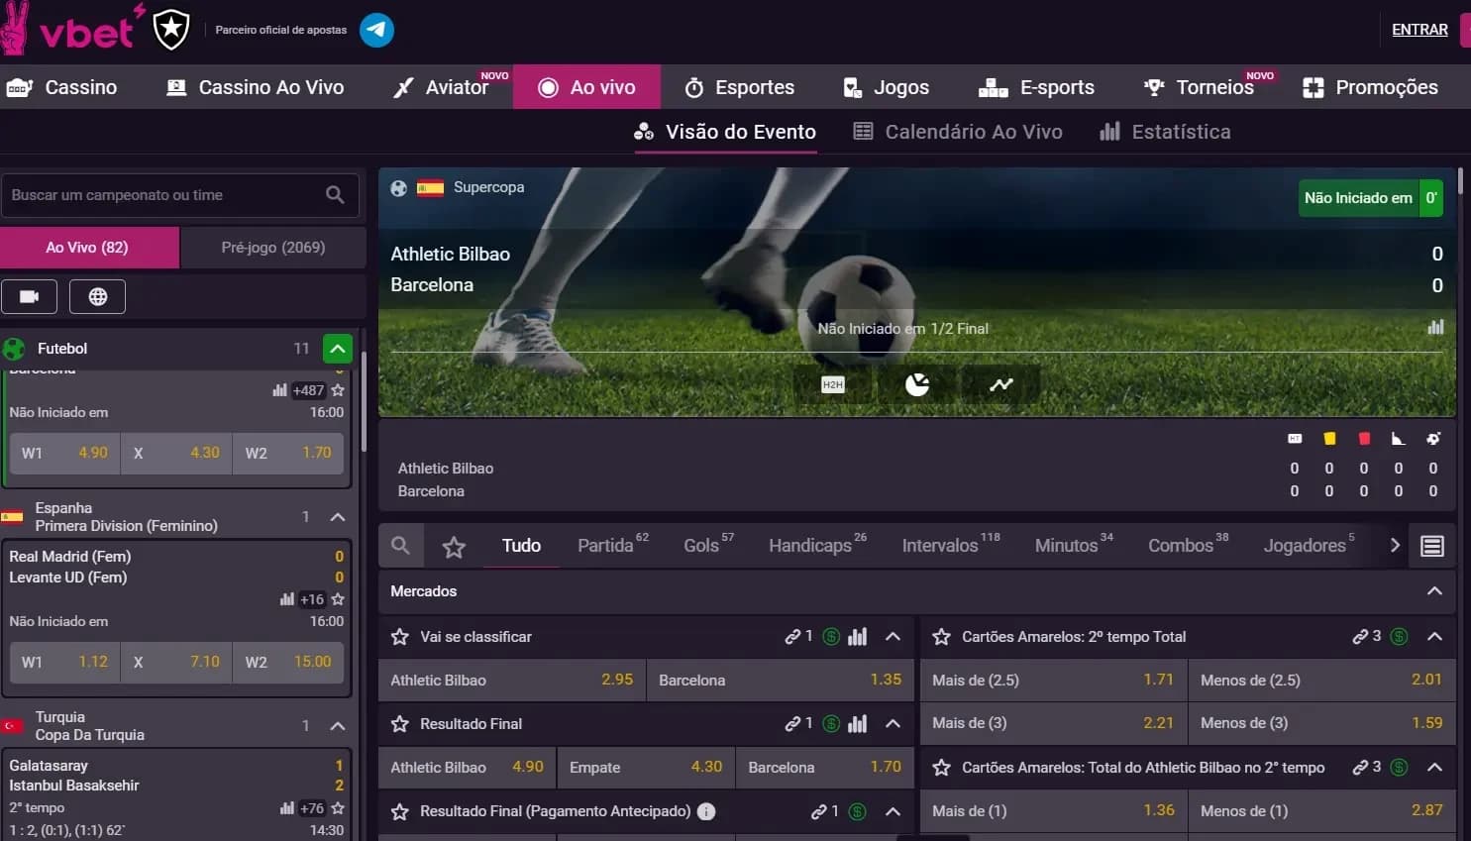Select the Pré-jogo (2069) tab
This screenshot has width=1471, height=841.
click(273, 248)
